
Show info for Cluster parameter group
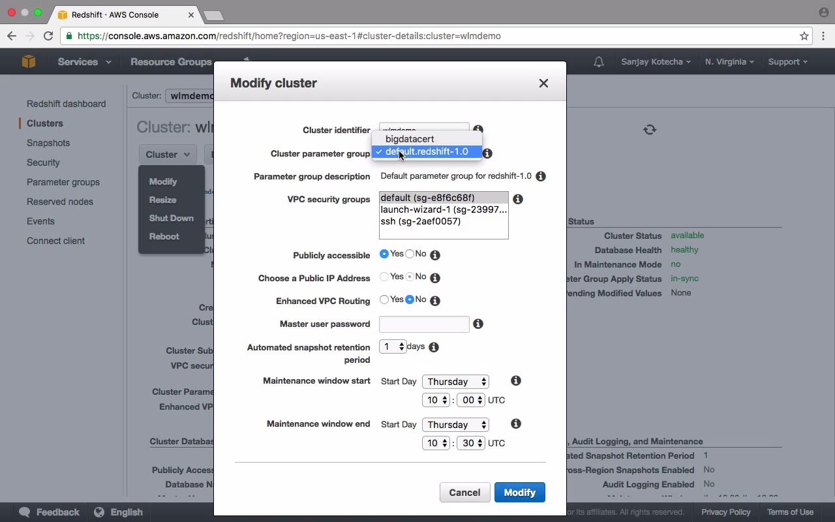pos(487,153)
